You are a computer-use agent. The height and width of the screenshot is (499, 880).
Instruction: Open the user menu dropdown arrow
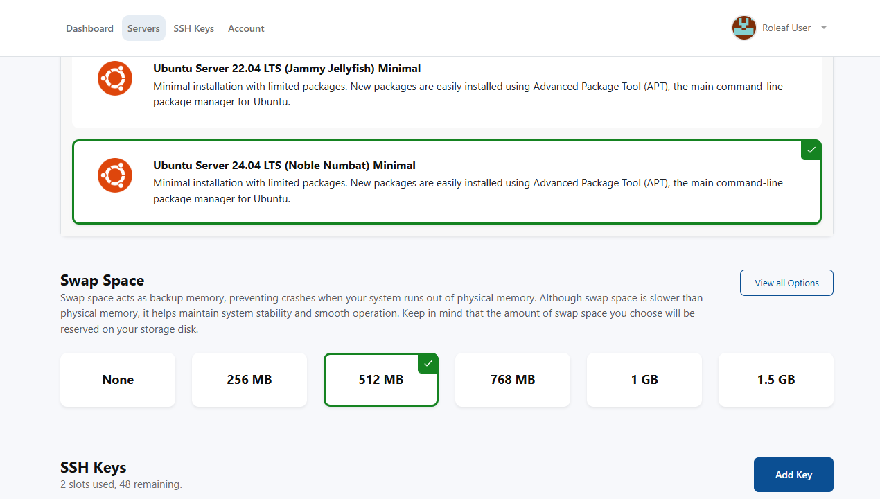824,28
